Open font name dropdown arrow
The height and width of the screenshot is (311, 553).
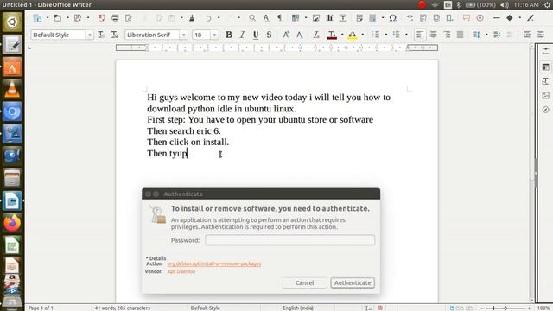(183, 35)
